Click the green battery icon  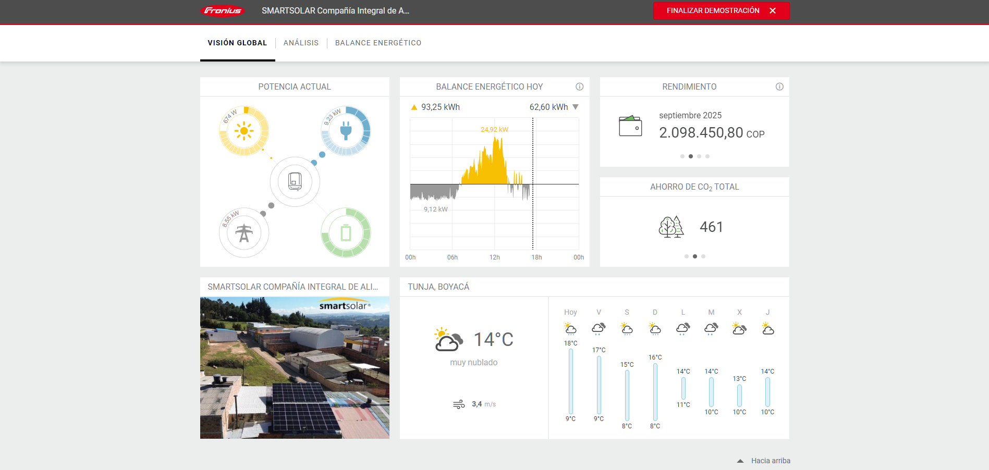[x=346, y=233]
